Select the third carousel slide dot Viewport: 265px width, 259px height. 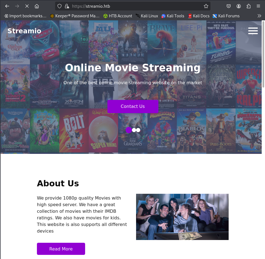138,130
